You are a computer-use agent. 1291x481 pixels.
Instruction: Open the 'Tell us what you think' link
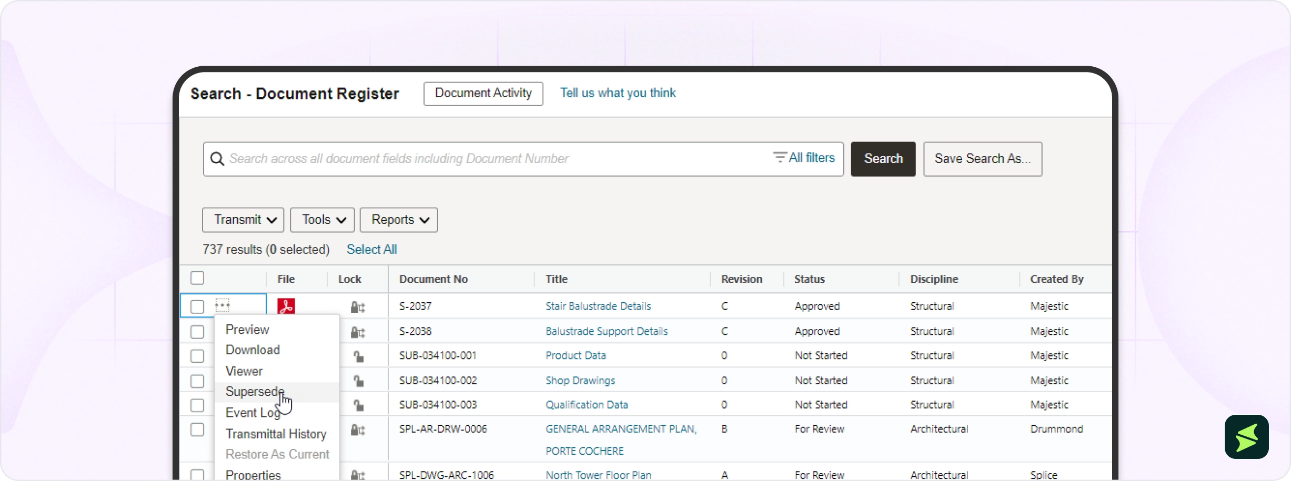click(618, 93)
